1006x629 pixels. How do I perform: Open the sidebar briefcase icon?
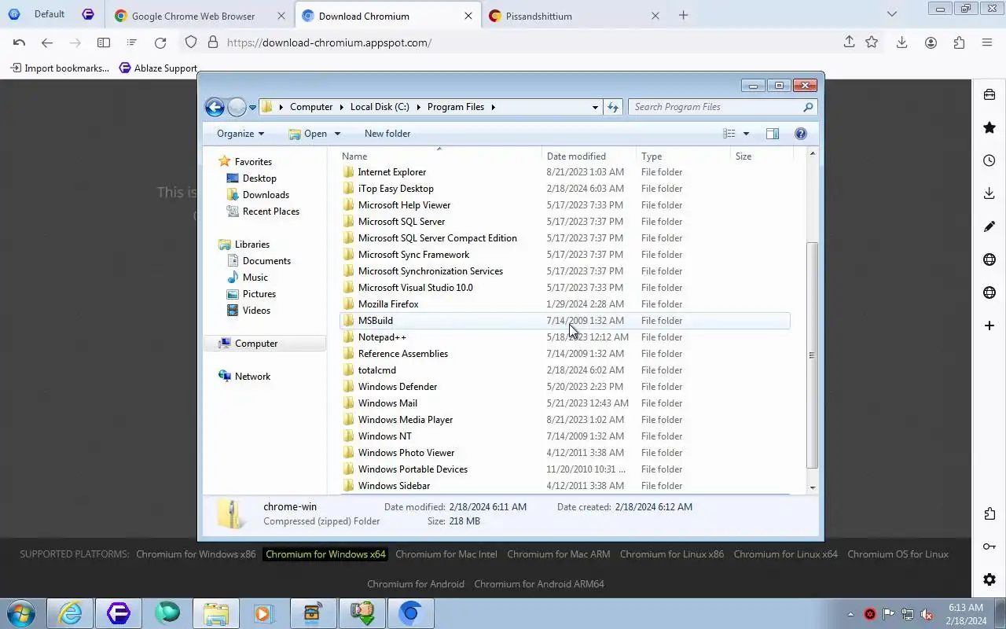(x=989, y=94)
